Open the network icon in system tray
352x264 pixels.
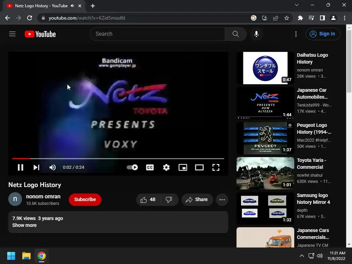click(311, 256)
